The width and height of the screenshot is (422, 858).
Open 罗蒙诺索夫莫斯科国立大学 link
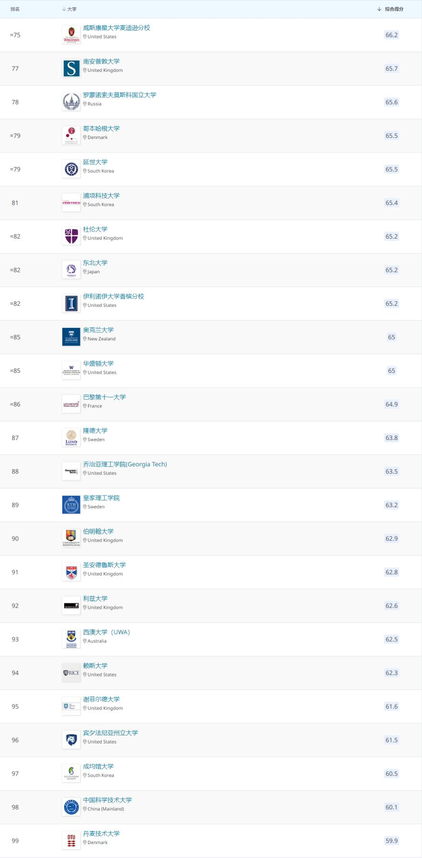120,95
